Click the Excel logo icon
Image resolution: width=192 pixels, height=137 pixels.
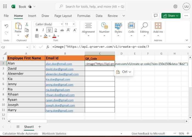click(x=13, y=7)
